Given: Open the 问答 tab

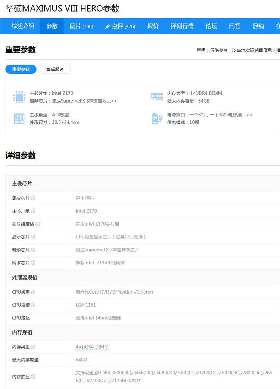Looking at the screenshot, I should [234, 26].
